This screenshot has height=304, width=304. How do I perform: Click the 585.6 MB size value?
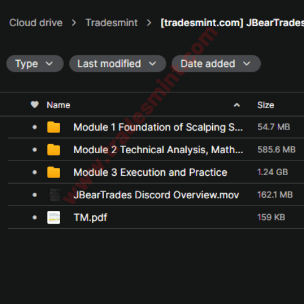[277, 150]
